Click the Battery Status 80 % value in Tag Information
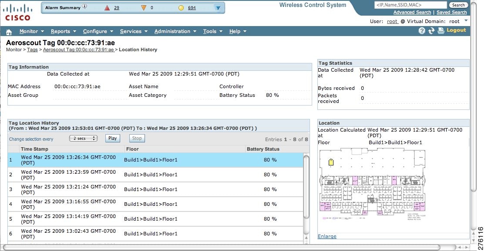Image resolution: width=485 pixels, height=251 pixels. click(272, 95)
